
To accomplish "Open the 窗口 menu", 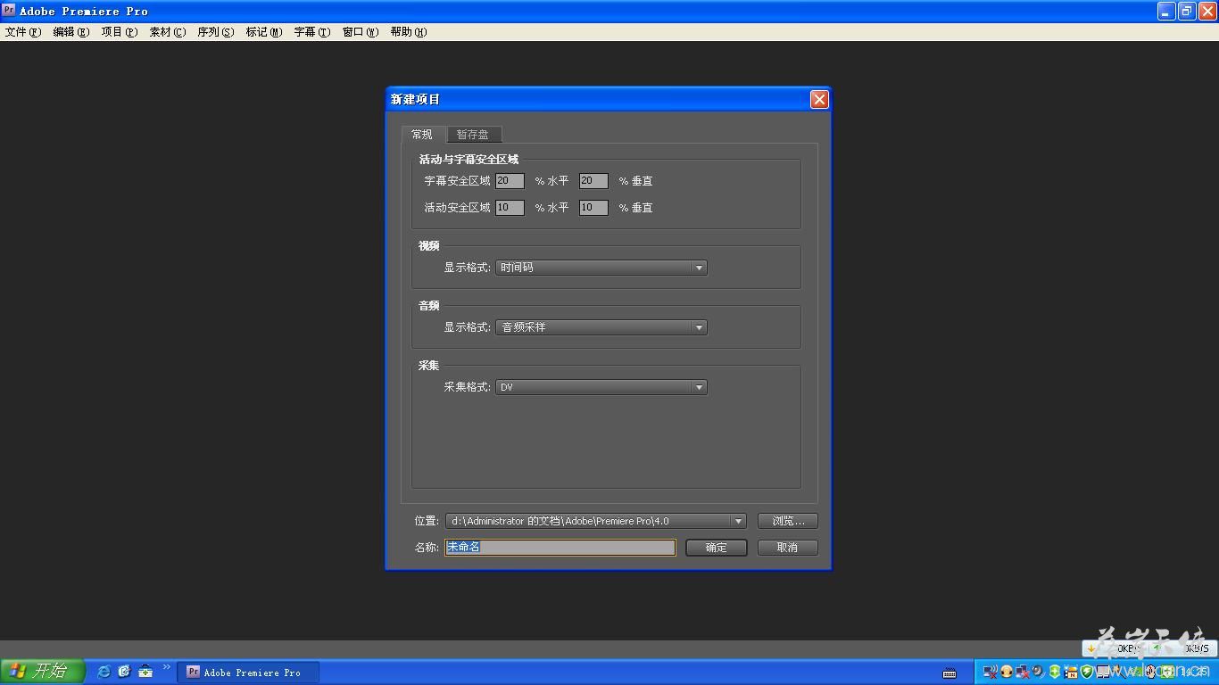I will [360, 32].
